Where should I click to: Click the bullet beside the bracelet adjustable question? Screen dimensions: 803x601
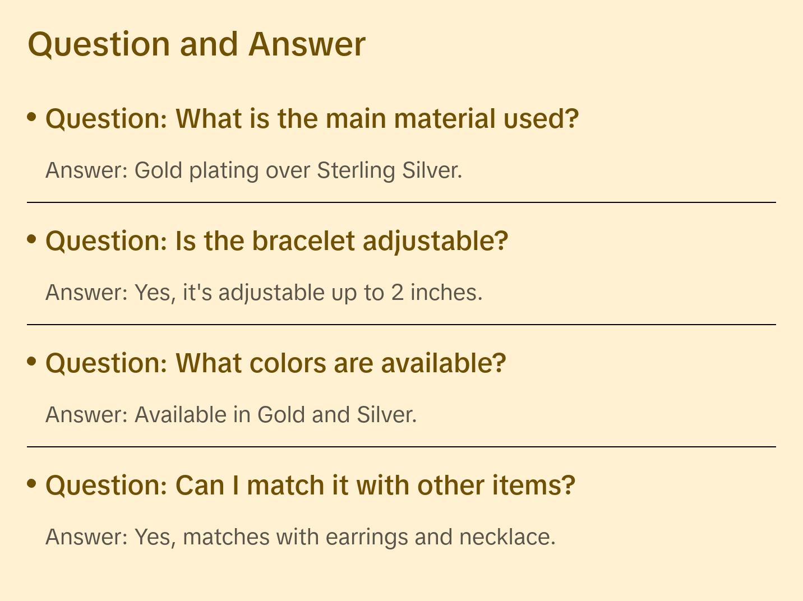pyautogui.click(x=32, y=239)
